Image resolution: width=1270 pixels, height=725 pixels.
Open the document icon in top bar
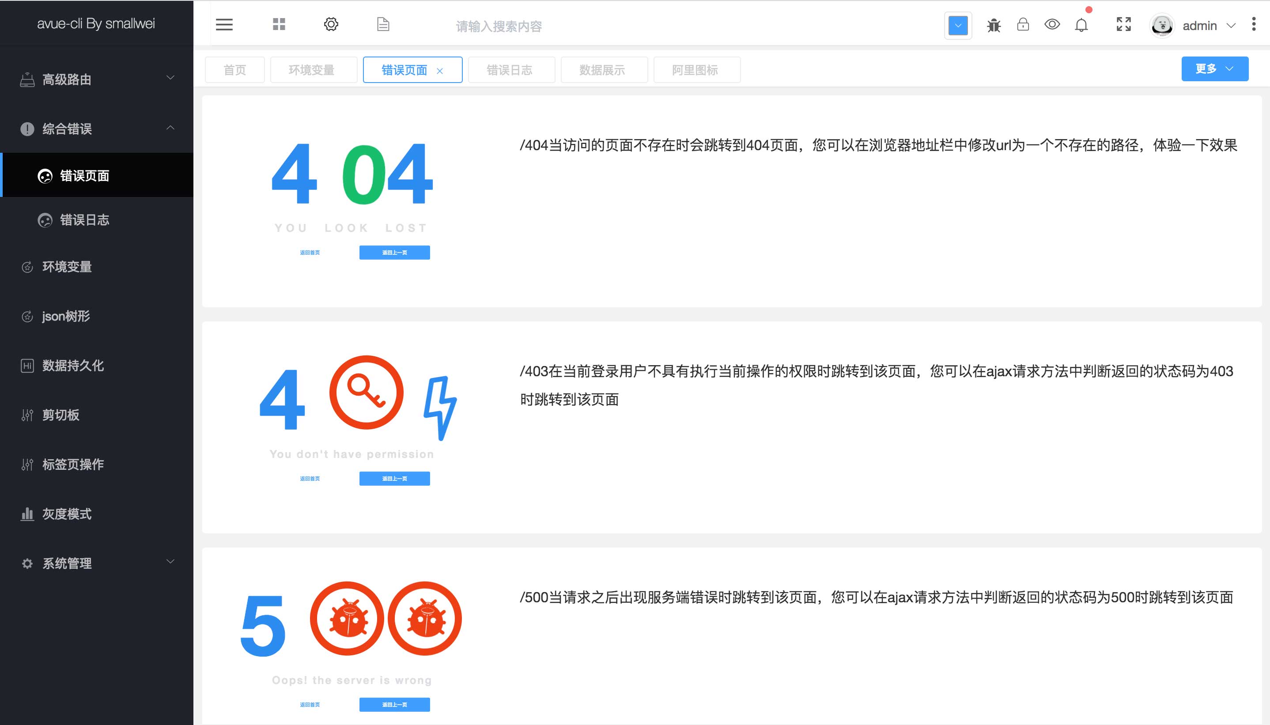(383, 24)
